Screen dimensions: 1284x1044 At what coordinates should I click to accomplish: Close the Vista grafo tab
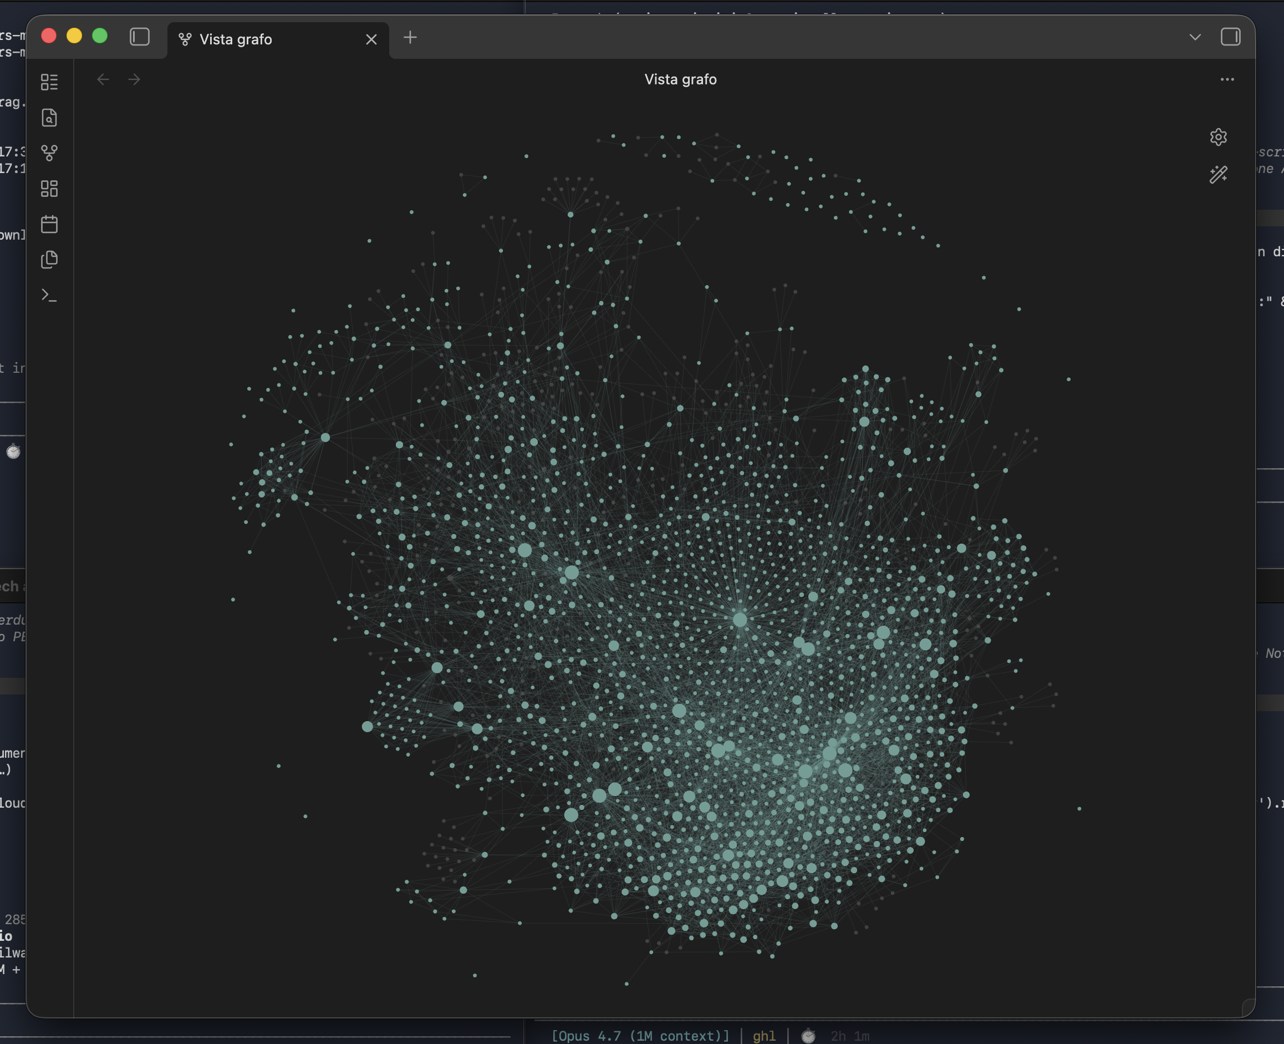tap(371, 40)
